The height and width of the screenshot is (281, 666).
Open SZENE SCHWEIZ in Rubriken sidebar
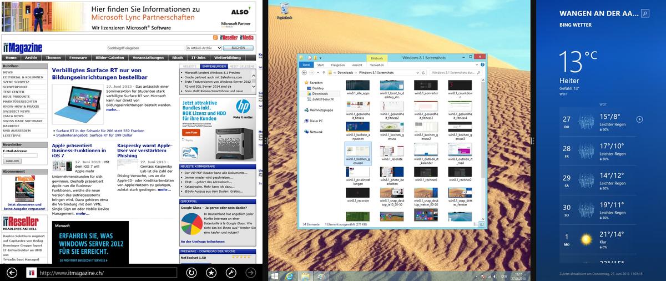click(x=16, y=82)
